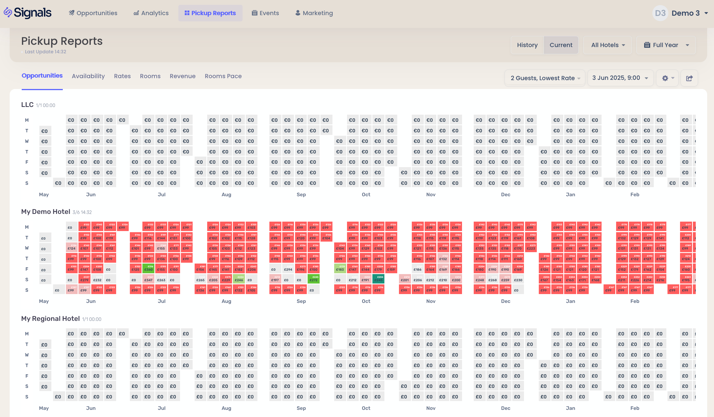Click the export share icon button

689,78
